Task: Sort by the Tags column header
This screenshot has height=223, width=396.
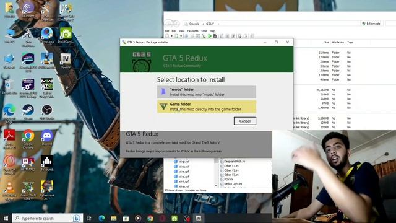Action: tap(350, 42)
